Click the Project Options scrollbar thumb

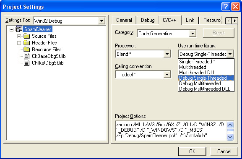(x=230, y=130)
